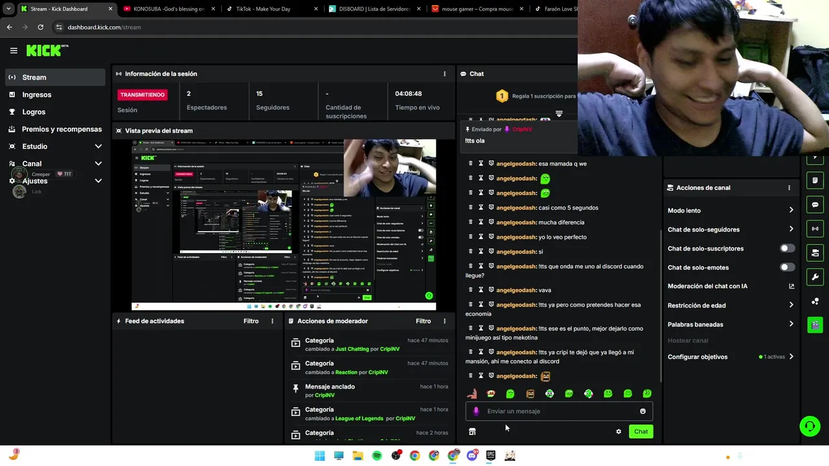Insert the Patrick emote from quick emotes

tap(471, 394)
